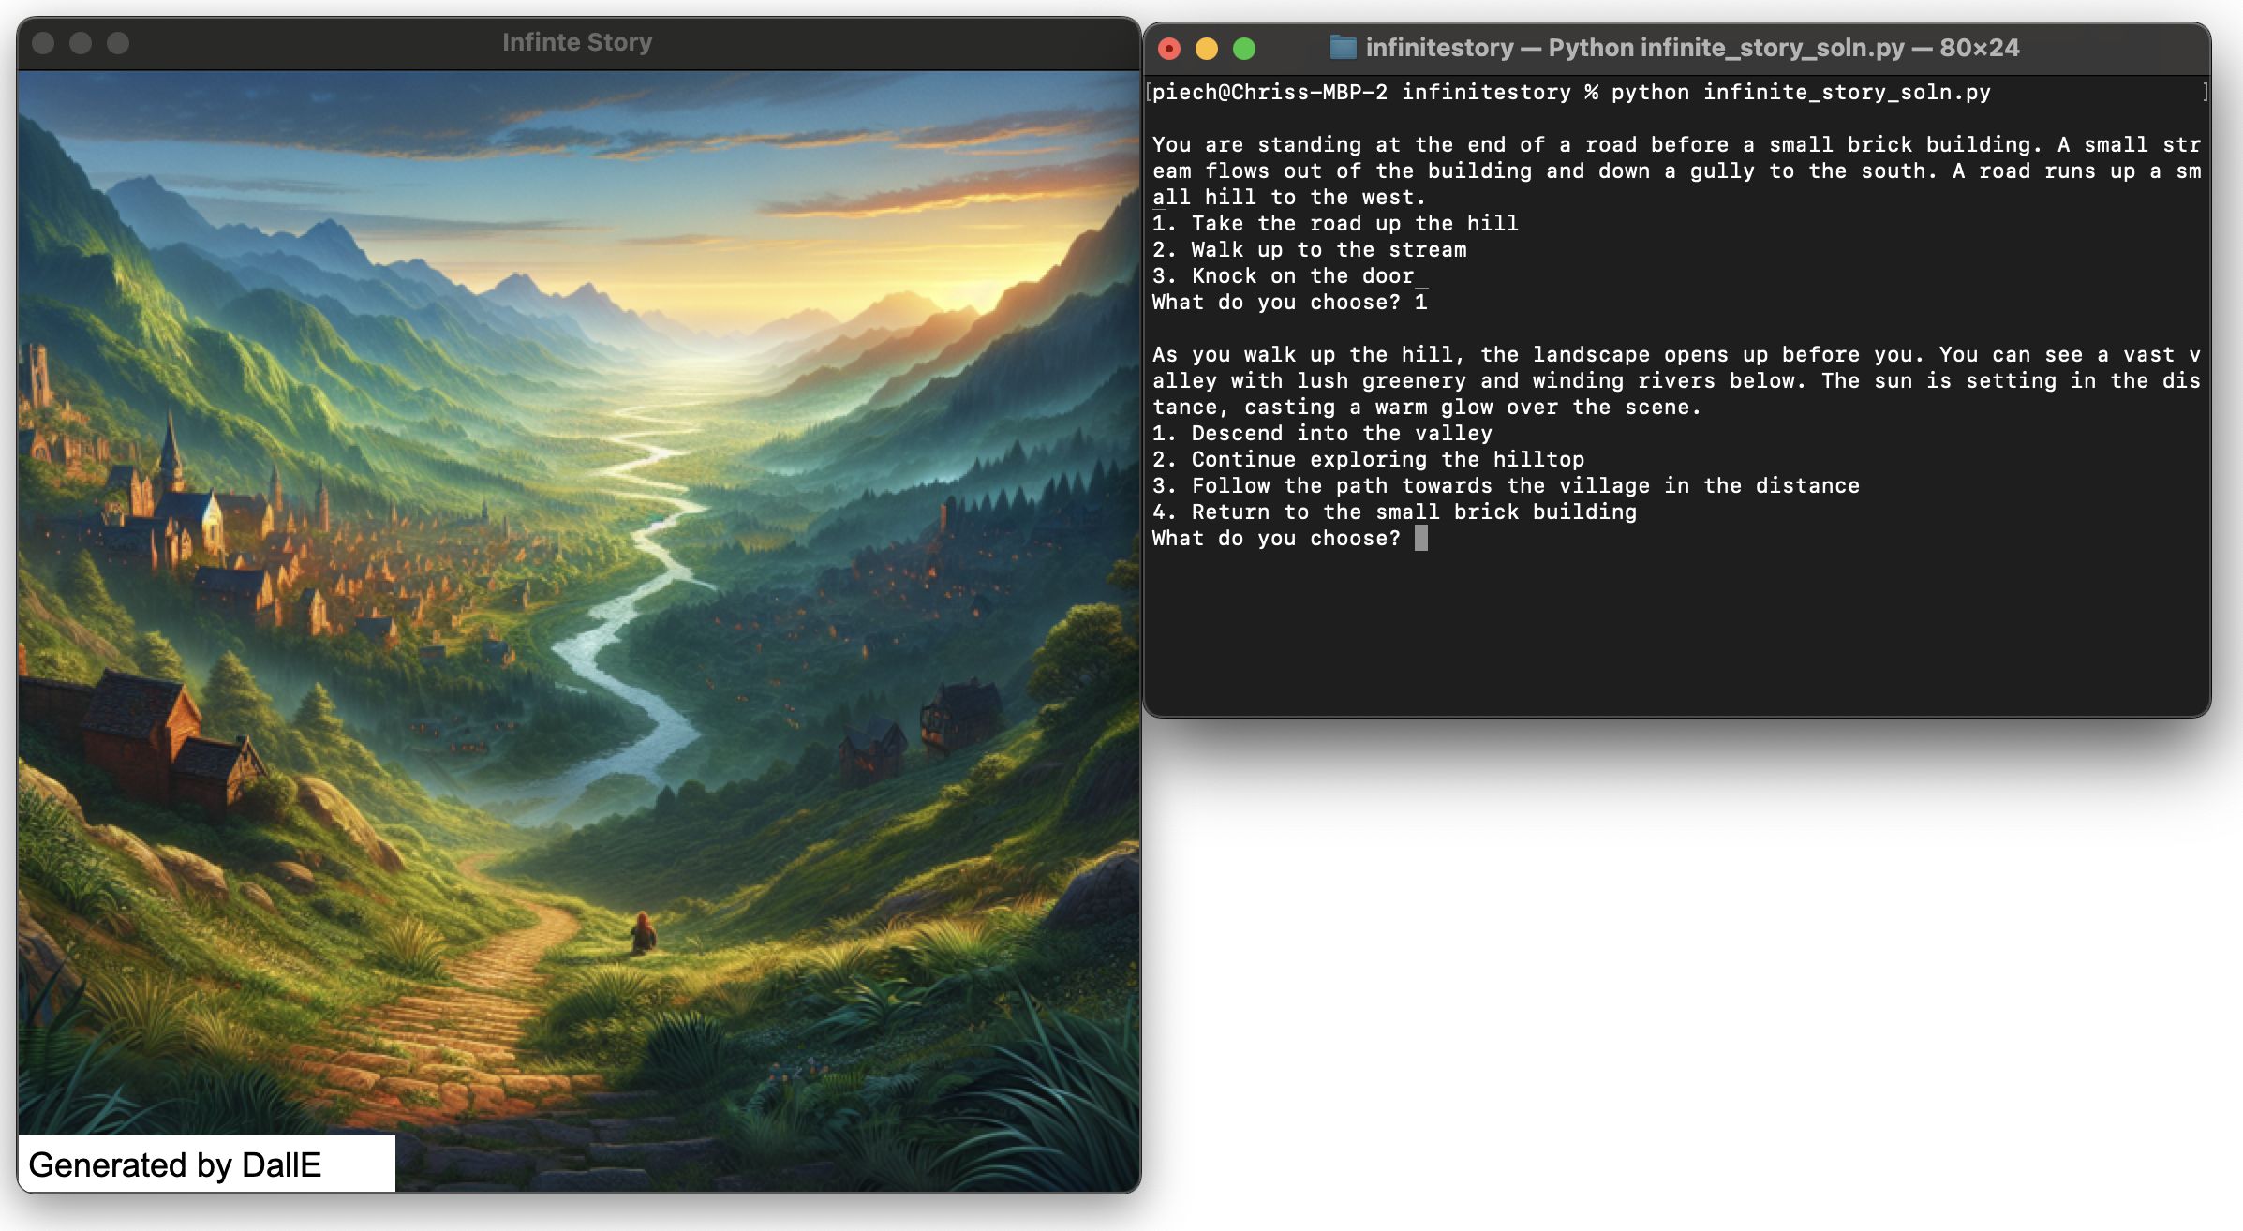Click option '4. Return to the small brick building'
Screen dimensions: 2243x1231
pyautogui.click(x=1394, y=512)
